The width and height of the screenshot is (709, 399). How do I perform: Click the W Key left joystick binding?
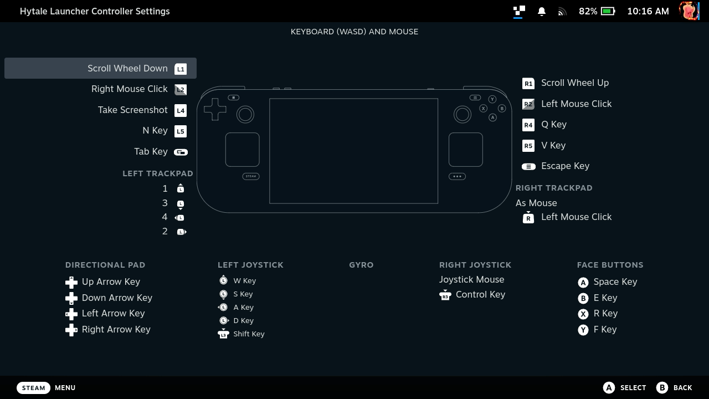coord(244,281)
